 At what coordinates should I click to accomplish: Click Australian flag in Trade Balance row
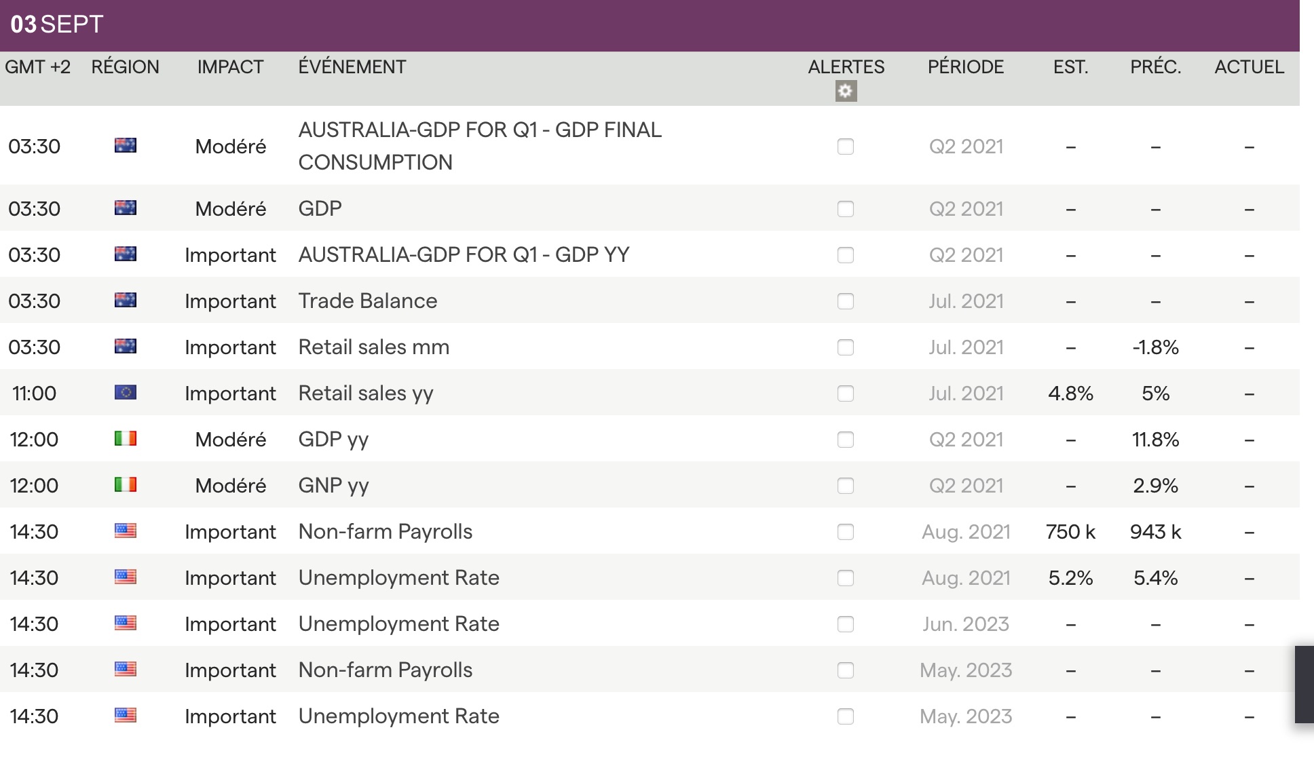126,301
